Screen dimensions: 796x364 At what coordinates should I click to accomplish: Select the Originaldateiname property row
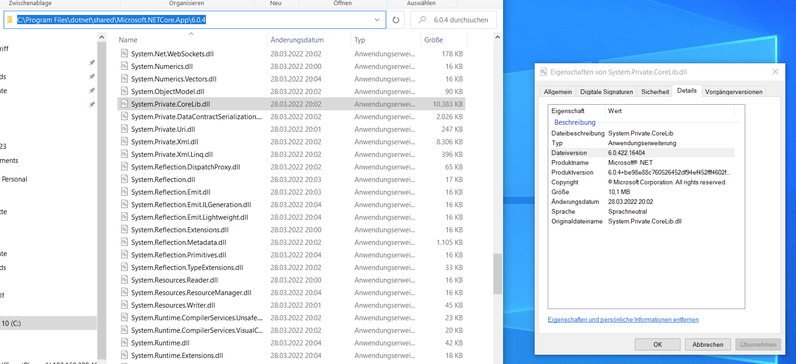pos(643,221)
